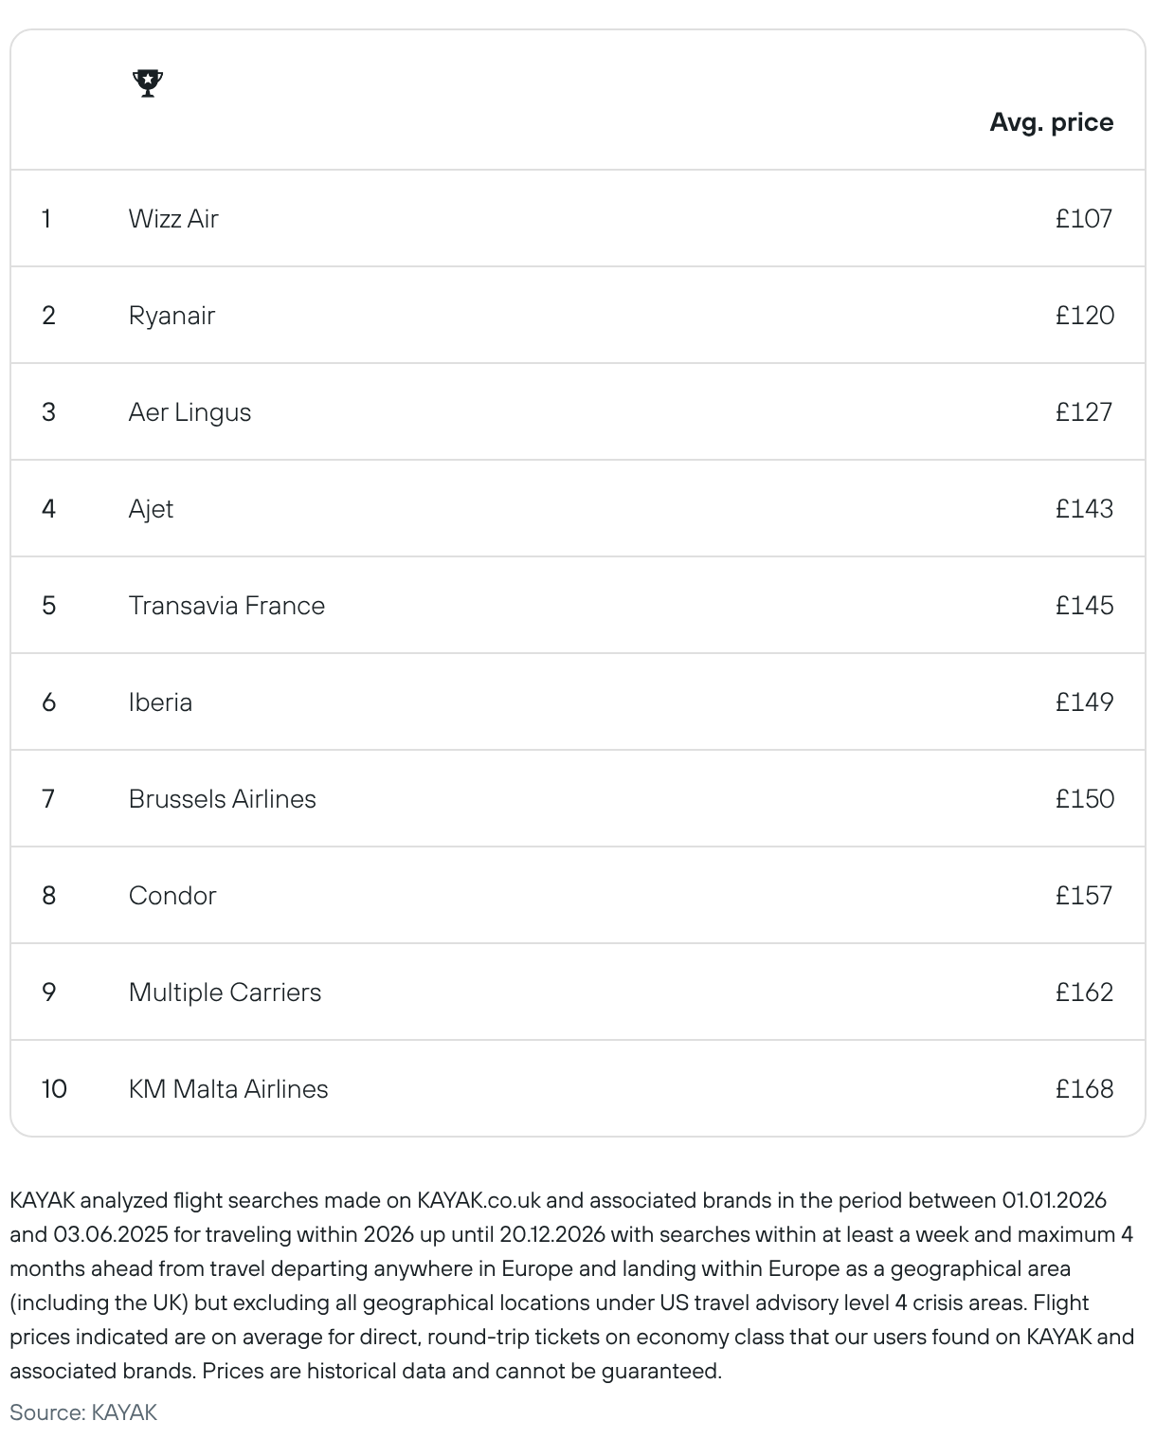Select the Wizz Air row name
The height and width of the screenshot is (1439, 1156).
pos(173,219)
